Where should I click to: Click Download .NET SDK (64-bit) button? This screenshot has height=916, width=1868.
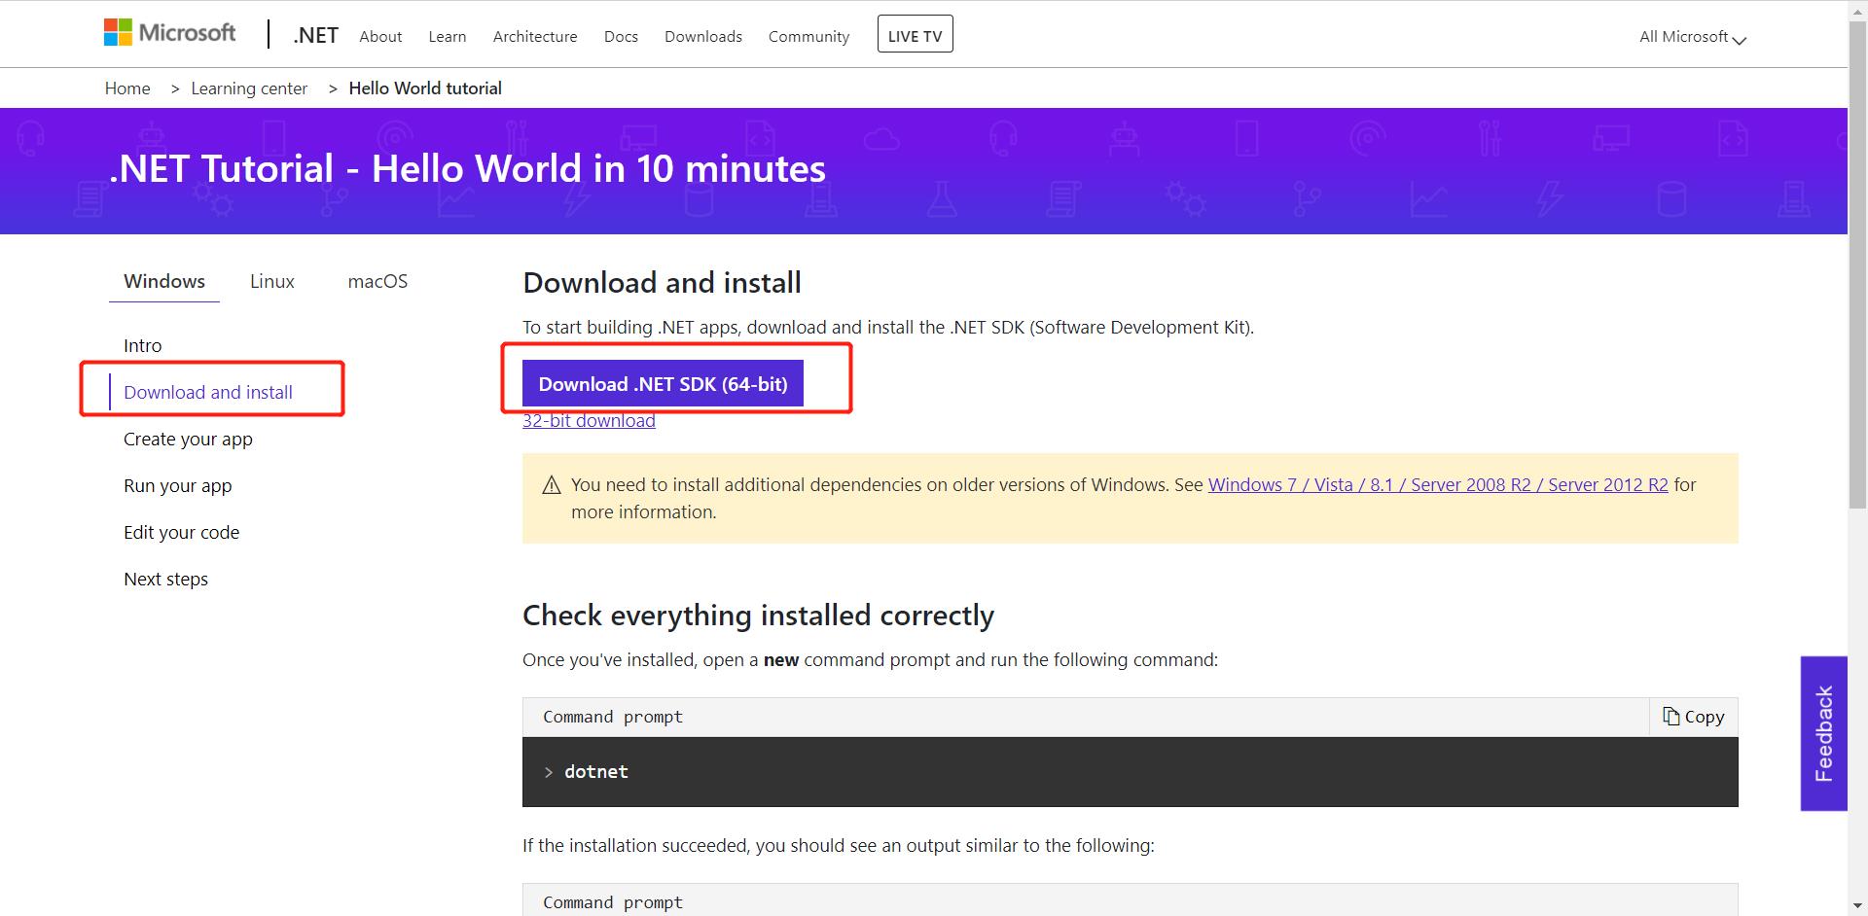coord(663,383)
